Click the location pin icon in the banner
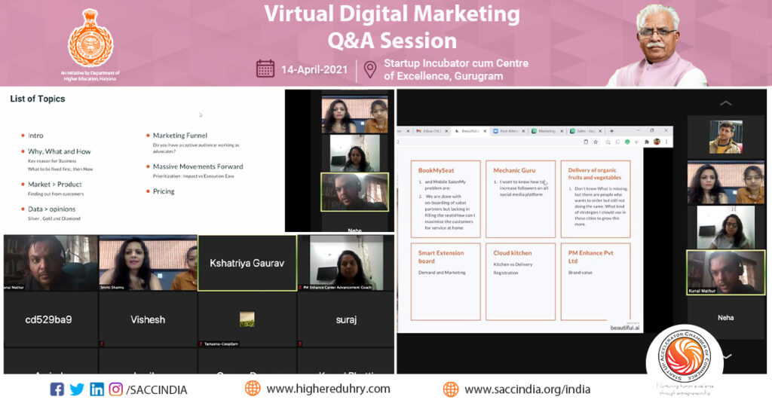Image resolution: width=772 pixels, height=403 pixels. 369,70
